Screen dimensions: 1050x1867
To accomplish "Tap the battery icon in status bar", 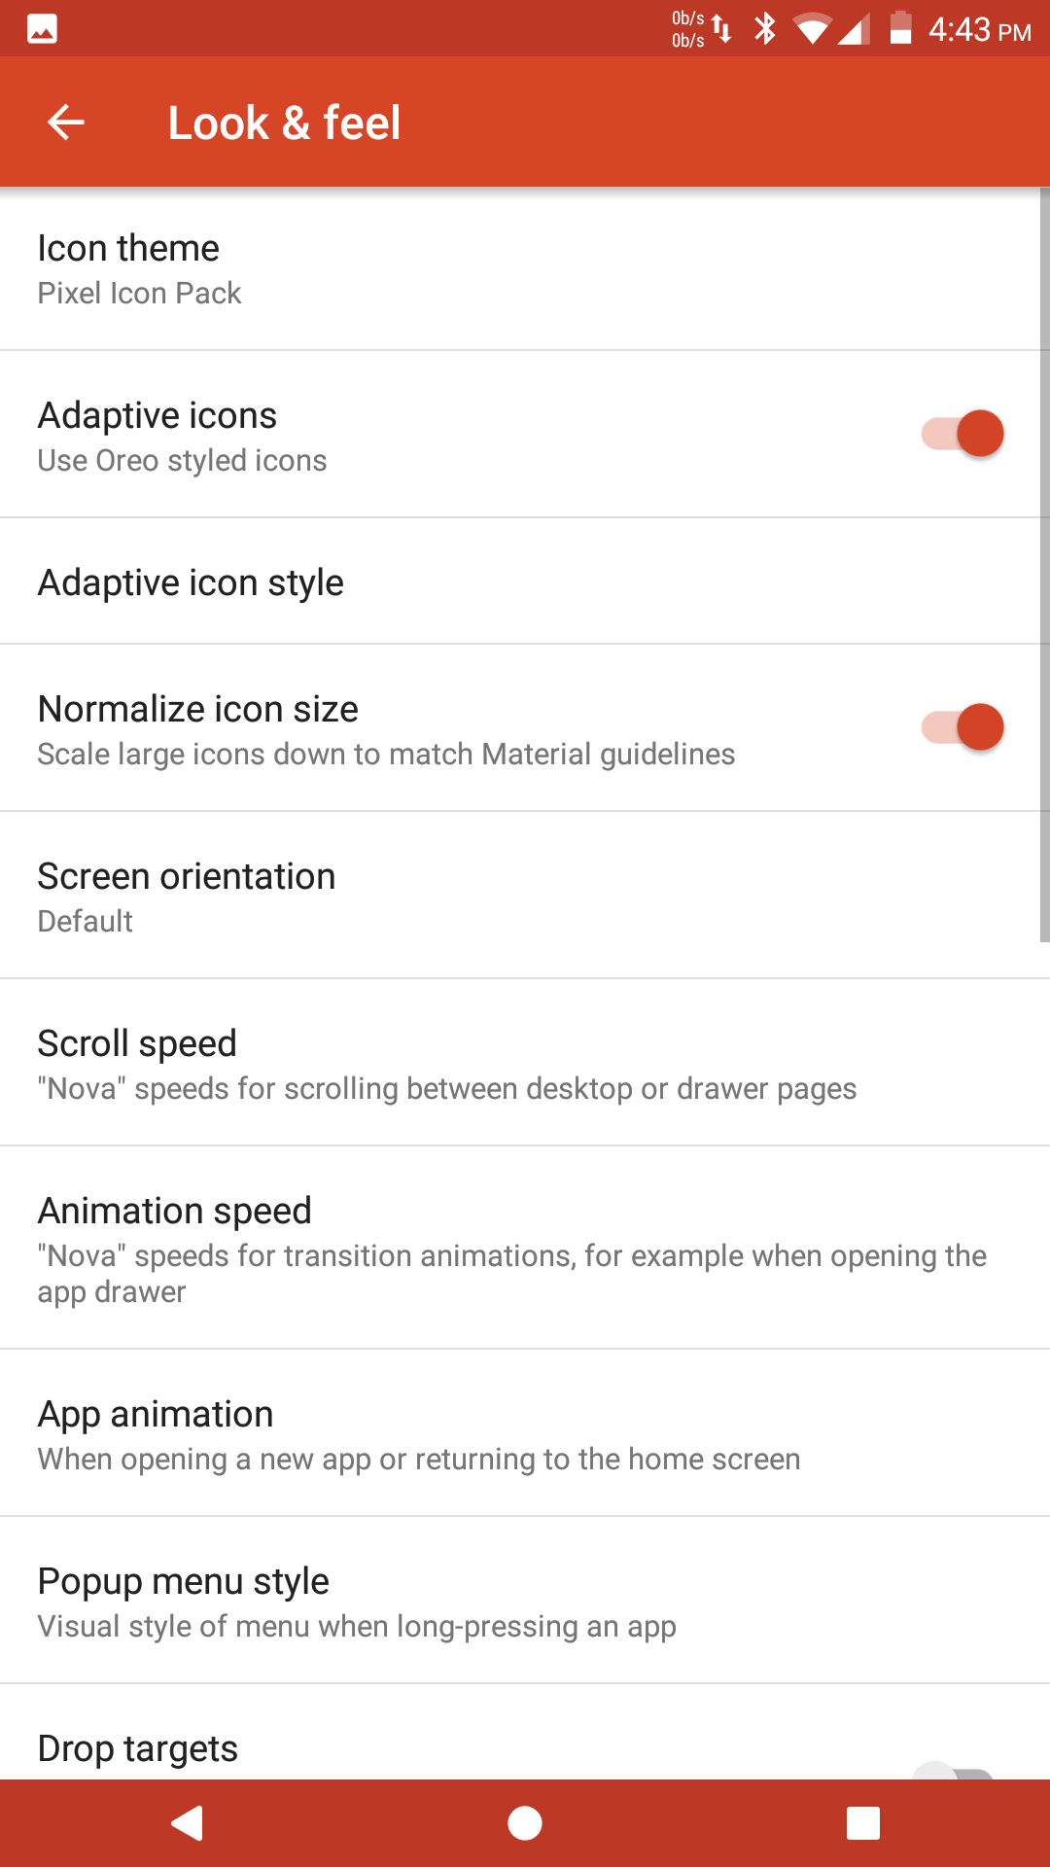I will pyautogui.click(x=901, y=28).
